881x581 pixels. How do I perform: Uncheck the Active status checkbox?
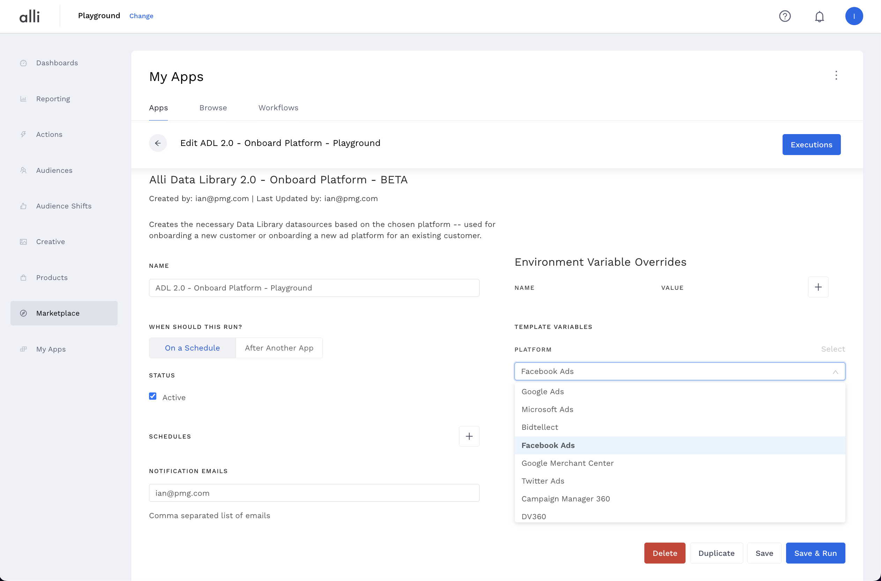click(153, 396)
